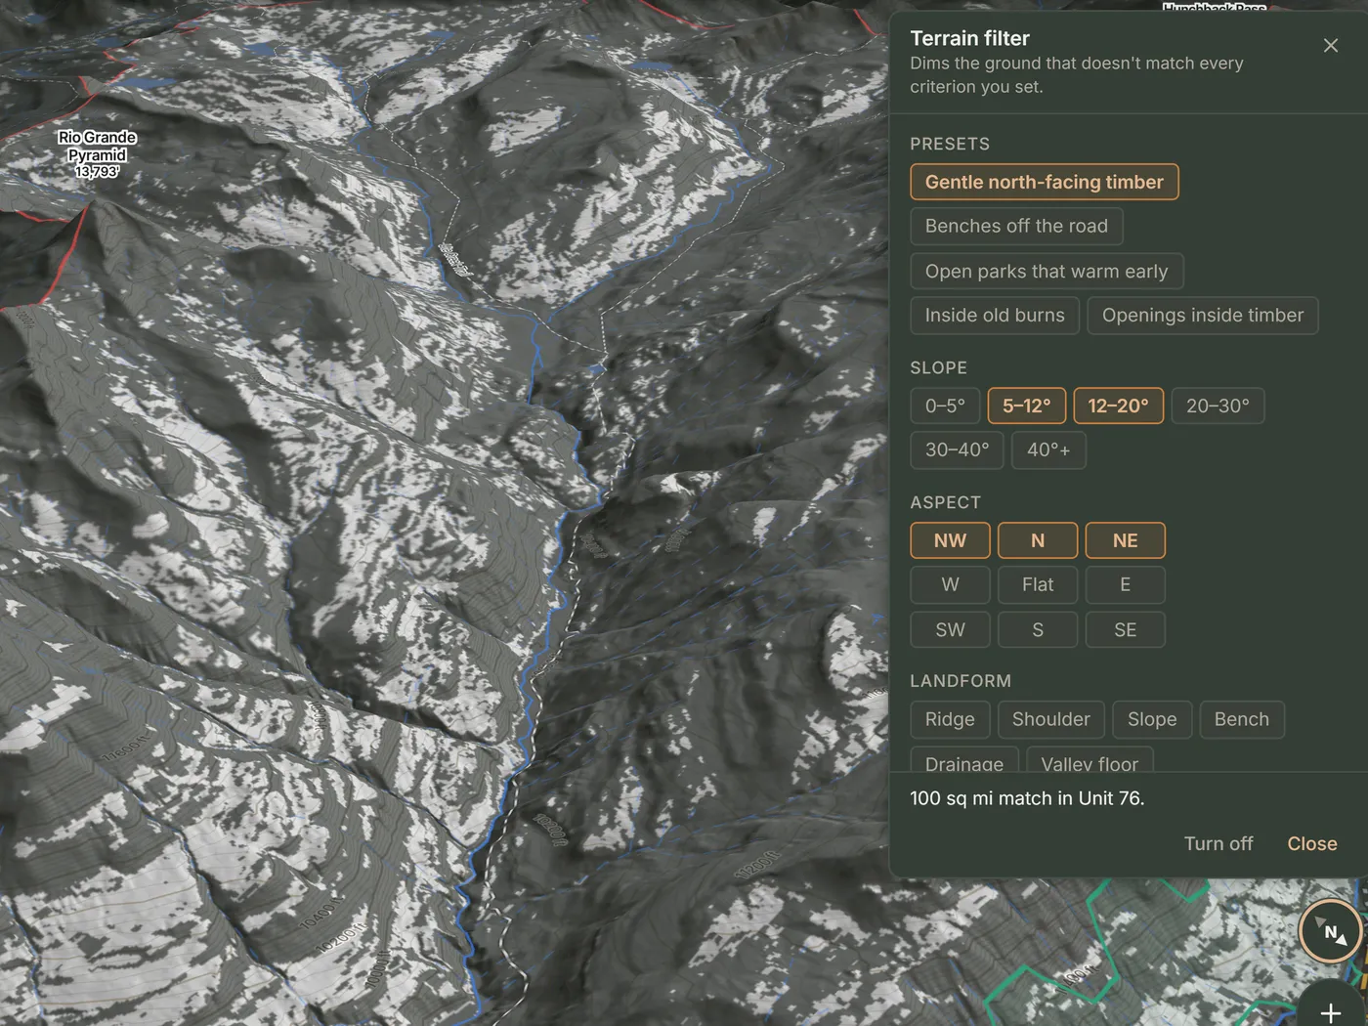This screenshot has width=1368, height=1026.
Task: Turn off the NE aspect
Action: (x=1126, y=540)
